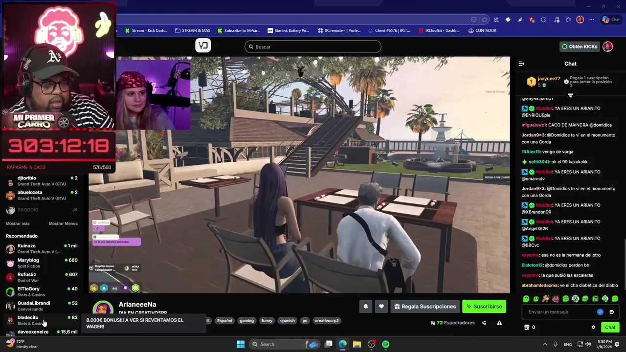
Task: Click username abrahamledezma in chat
Action: click(540, 285)
